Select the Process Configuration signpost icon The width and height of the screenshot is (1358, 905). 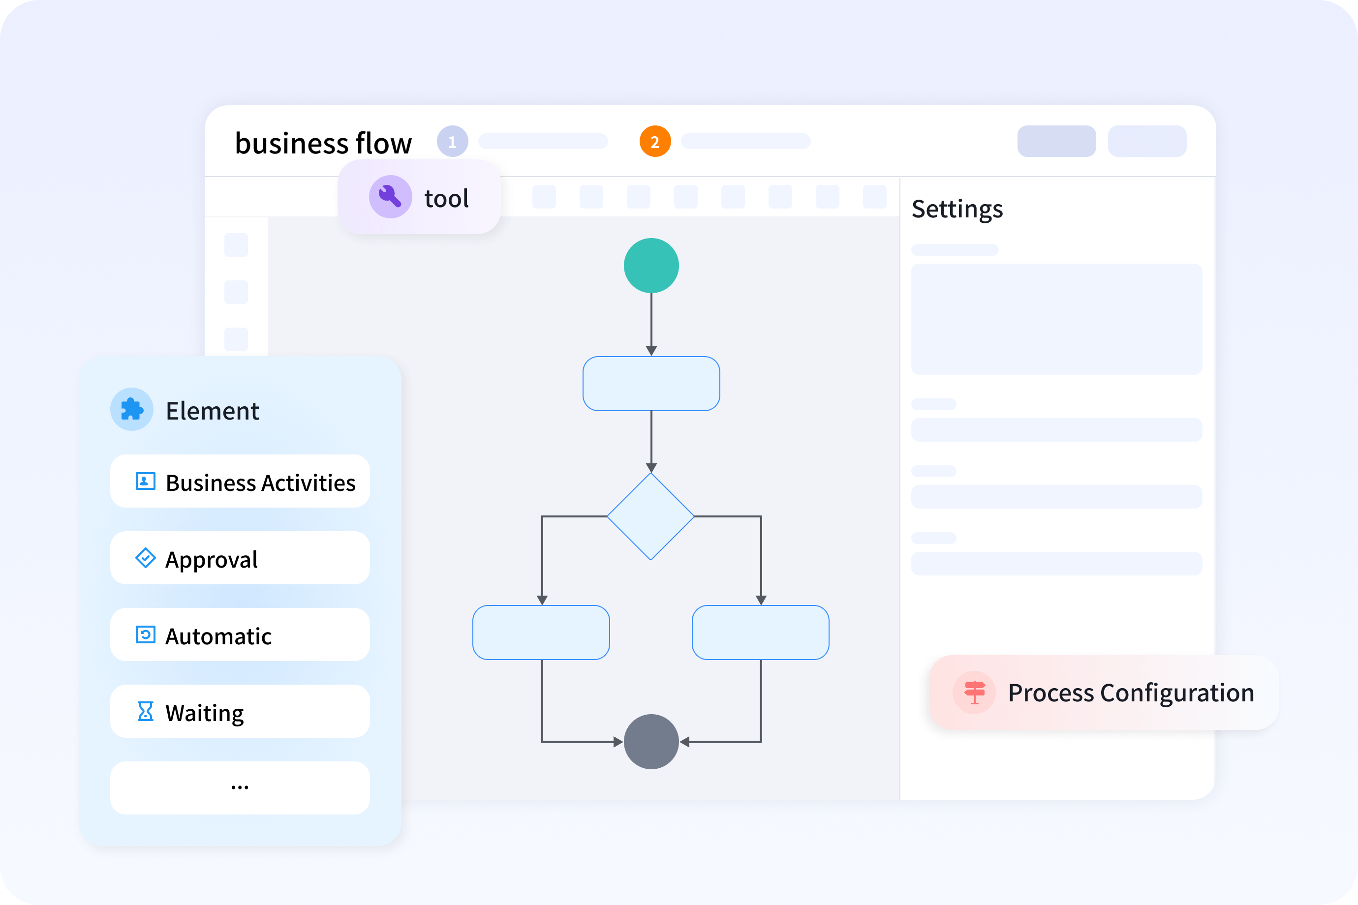(974, 693)
